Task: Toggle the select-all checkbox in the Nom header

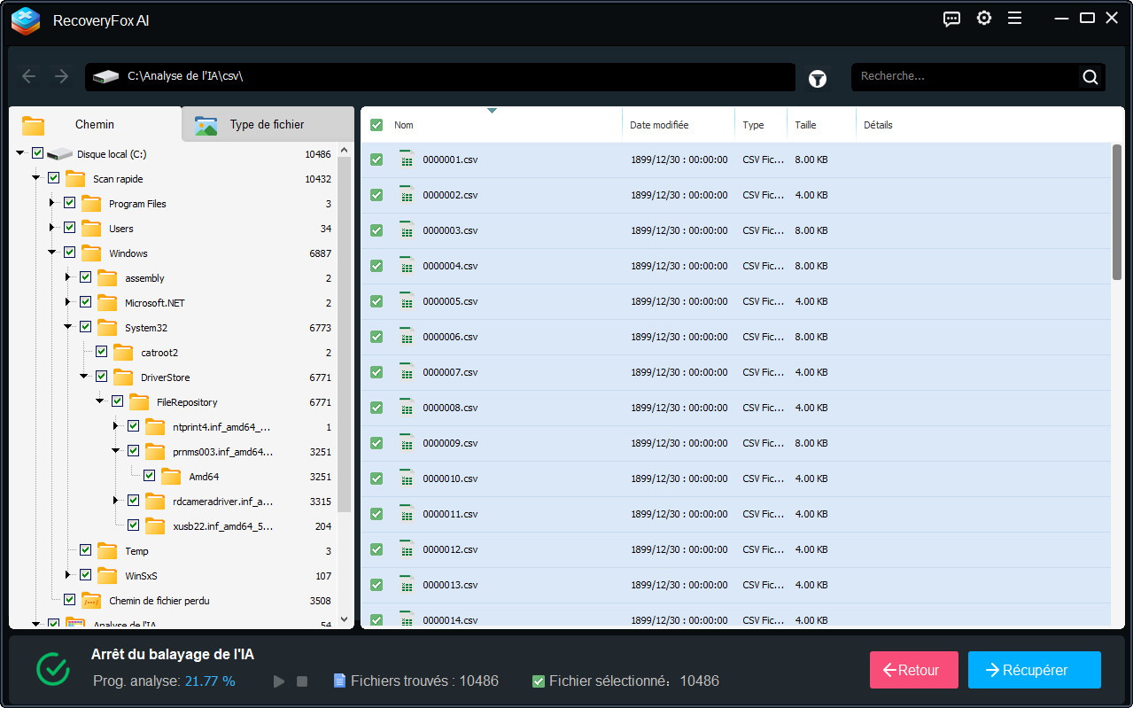Action: [x=376, y=125]
